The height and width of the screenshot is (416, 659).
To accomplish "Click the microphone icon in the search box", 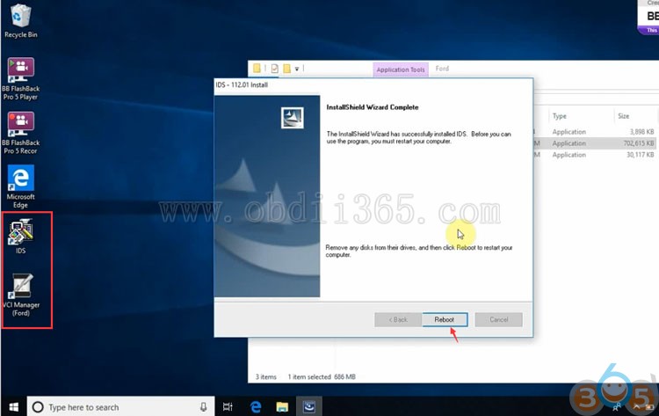I will tap(204, 406).
